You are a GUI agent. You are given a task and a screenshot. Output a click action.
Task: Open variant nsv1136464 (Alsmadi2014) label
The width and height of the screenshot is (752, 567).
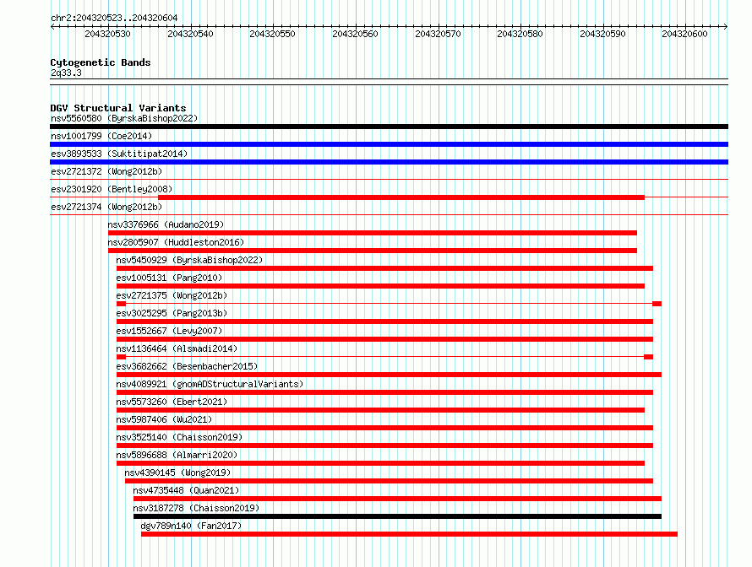pyautogui.click(x=177, y=348)
